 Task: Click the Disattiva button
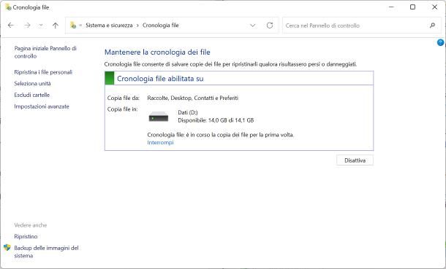pos(355,160)
